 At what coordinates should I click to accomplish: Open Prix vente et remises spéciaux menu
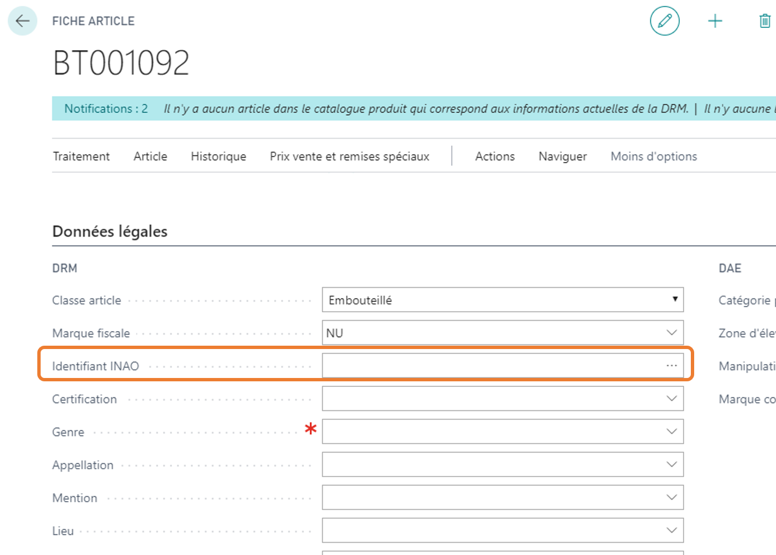pos(350,156)
